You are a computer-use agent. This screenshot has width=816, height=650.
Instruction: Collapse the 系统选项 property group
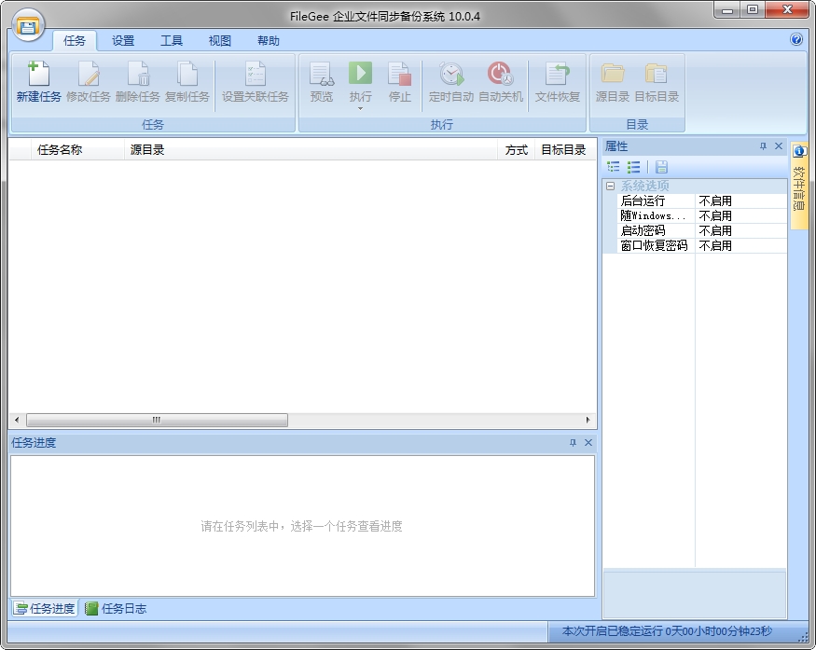(x=609, y=186)
